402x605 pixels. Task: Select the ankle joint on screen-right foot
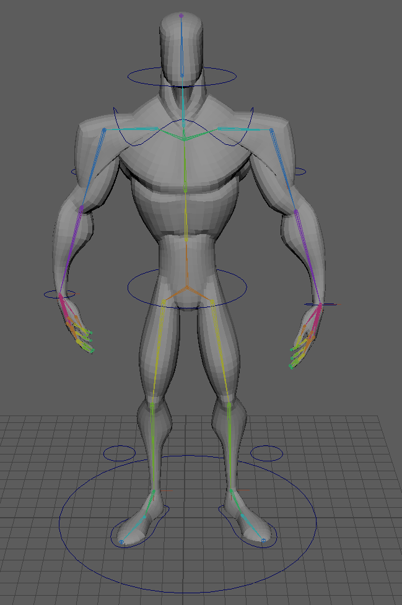(x=231, y=491)
